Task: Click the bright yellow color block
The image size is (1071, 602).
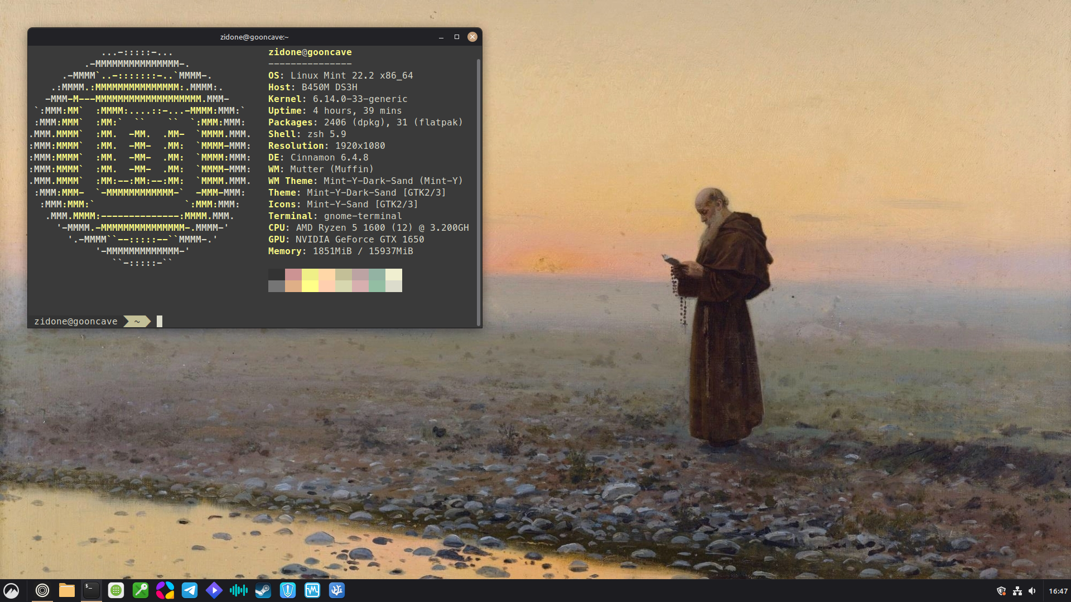Action: [310, 287]
